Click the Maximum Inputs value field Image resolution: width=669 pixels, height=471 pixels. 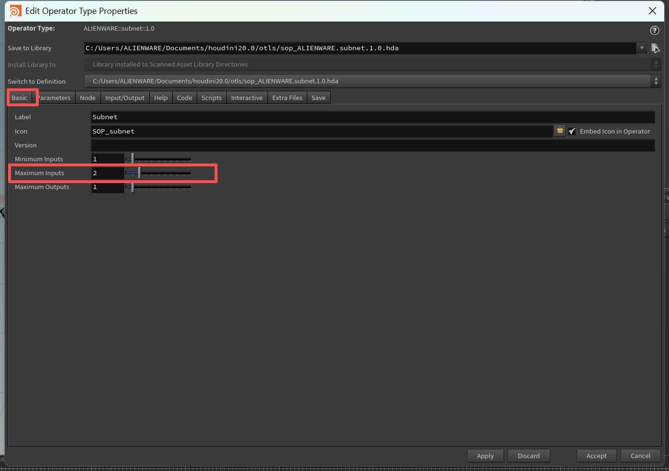(108, 173)
